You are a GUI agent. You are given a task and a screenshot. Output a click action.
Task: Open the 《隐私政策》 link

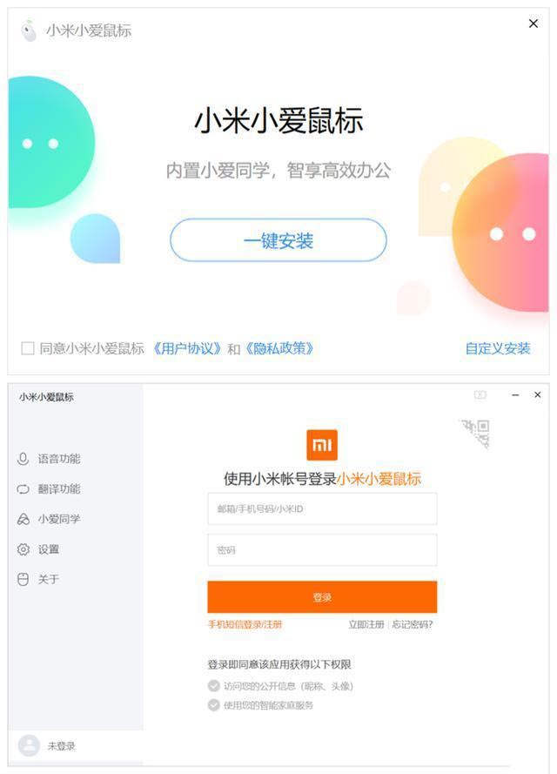(x=278, y=349)
